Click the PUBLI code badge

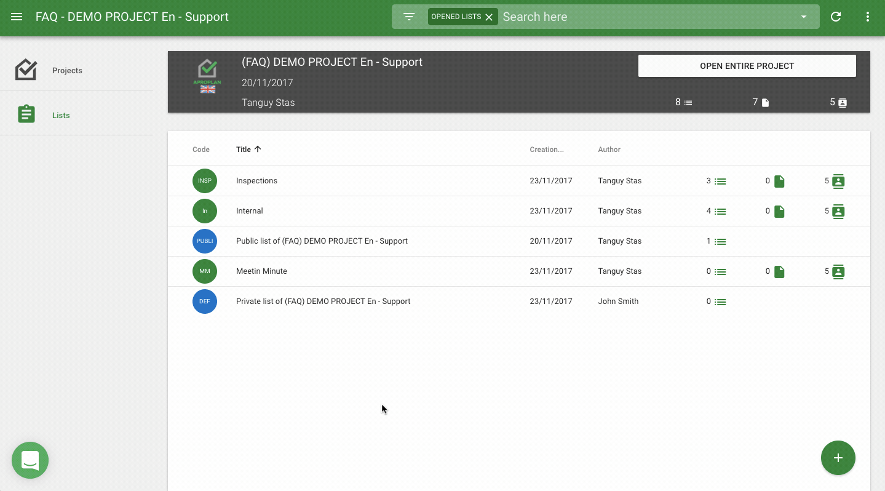[205, 241]
